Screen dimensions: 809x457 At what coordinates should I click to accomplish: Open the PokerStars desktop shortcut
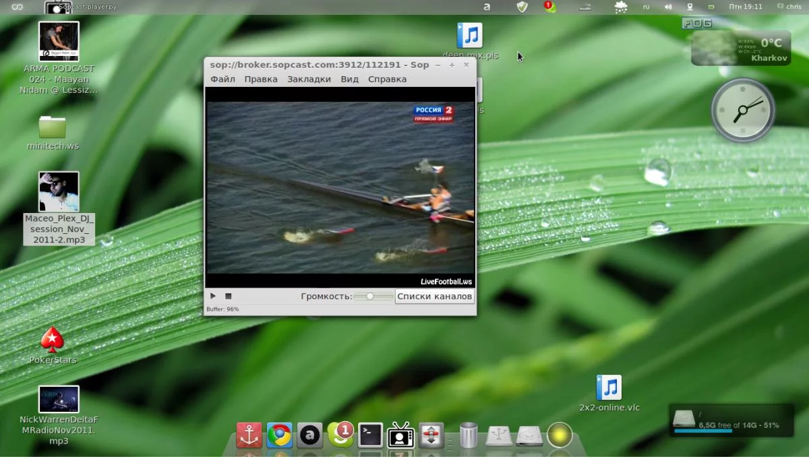tap(53, 341)
